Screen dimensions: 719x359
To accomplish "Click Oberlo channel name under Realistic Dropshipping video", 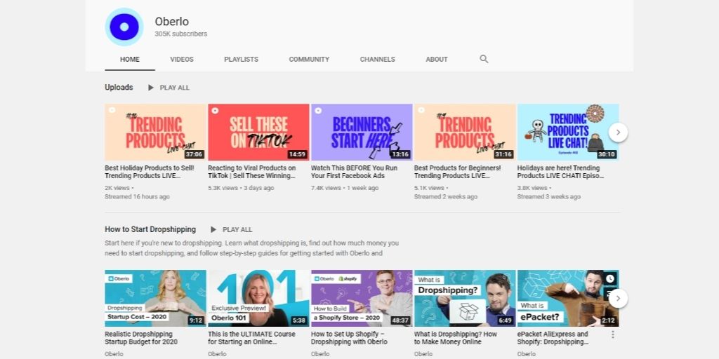I will (x=114, y=354).
